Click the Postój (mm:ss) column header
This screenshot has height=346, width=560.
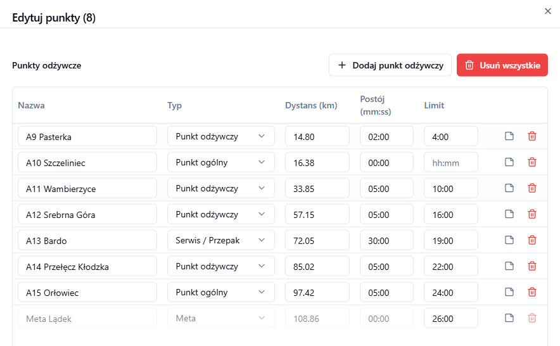click(376, 105)
